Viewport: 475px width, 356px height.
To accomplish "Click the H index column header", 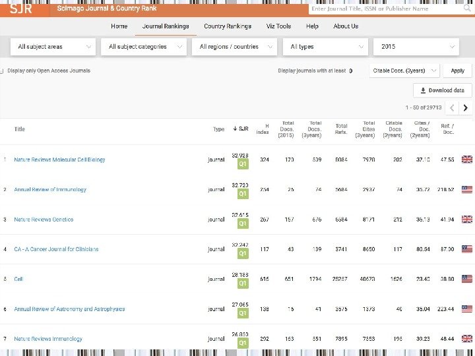I will pyautogui.click(x=263, y=129).
